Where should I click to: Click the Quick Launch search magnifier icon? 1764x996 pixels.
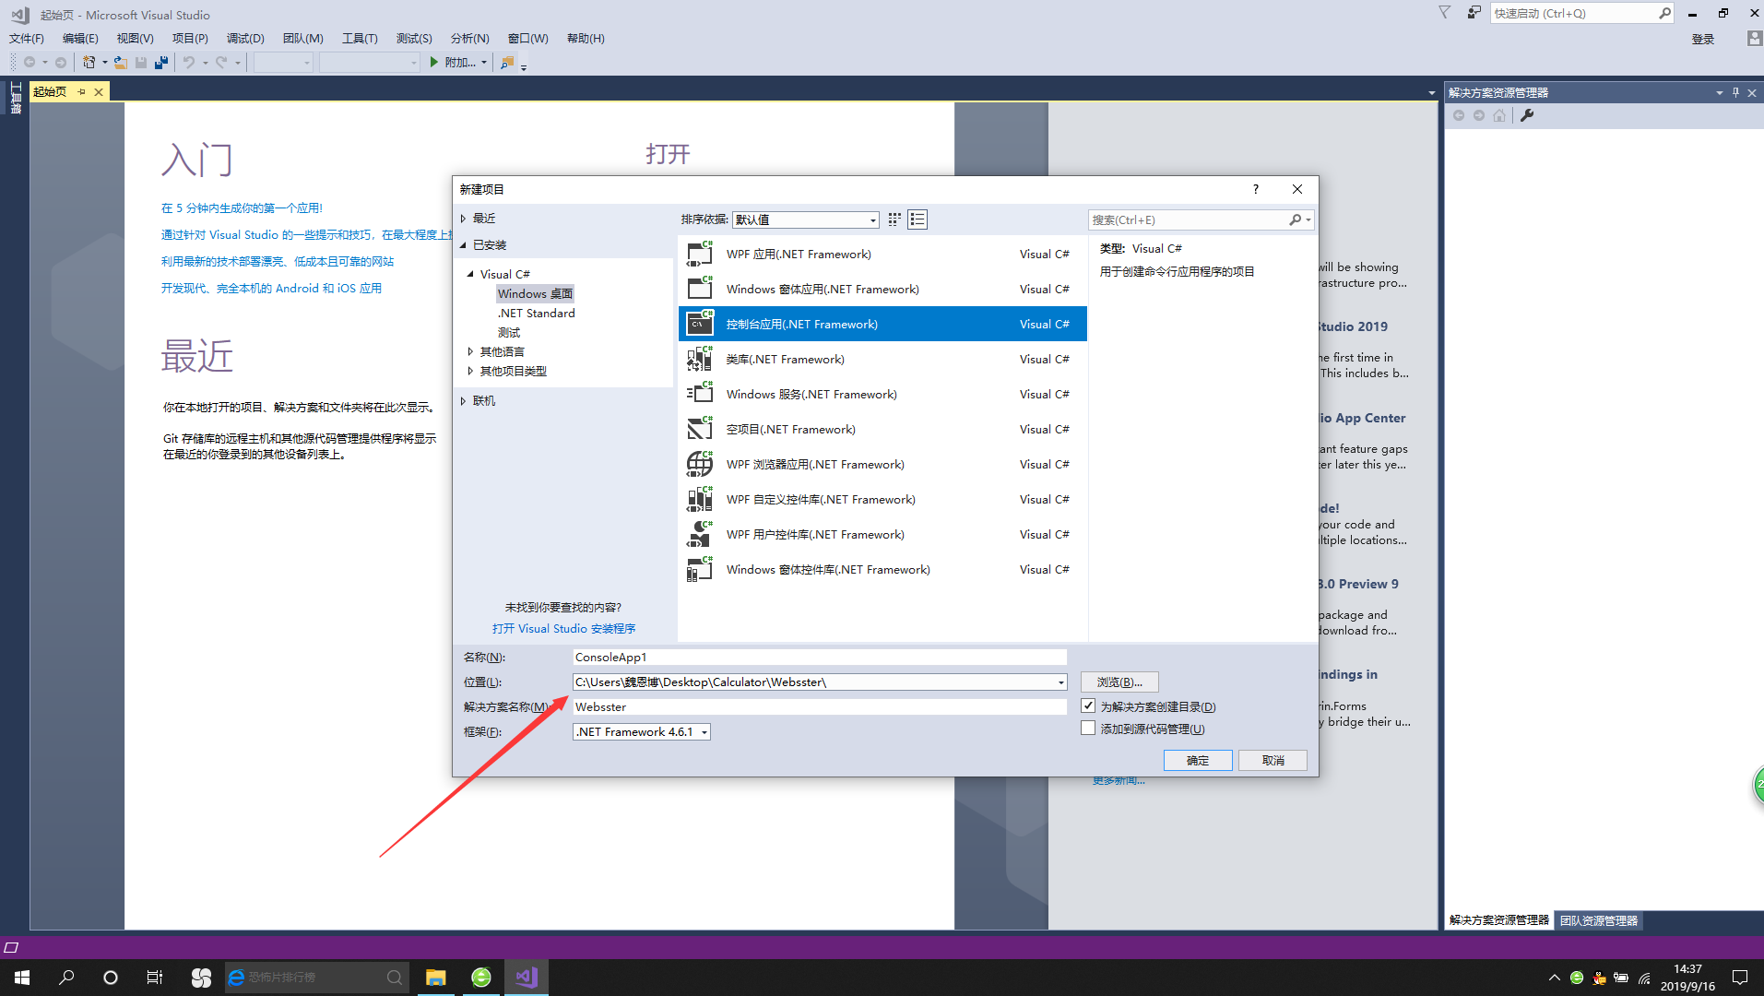pyautogui.click(x=1664, y=13)
